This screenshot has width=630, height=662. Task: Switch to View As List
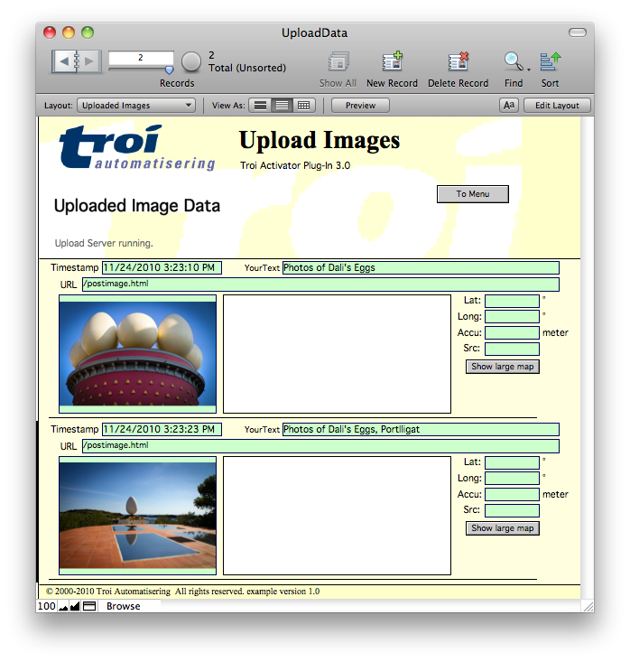click(282, 105)
